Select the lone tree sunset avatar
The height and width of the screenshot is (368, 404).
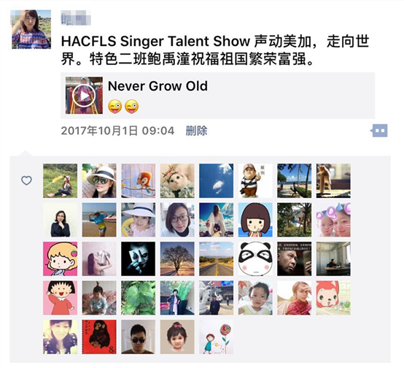tap(177, 258)
